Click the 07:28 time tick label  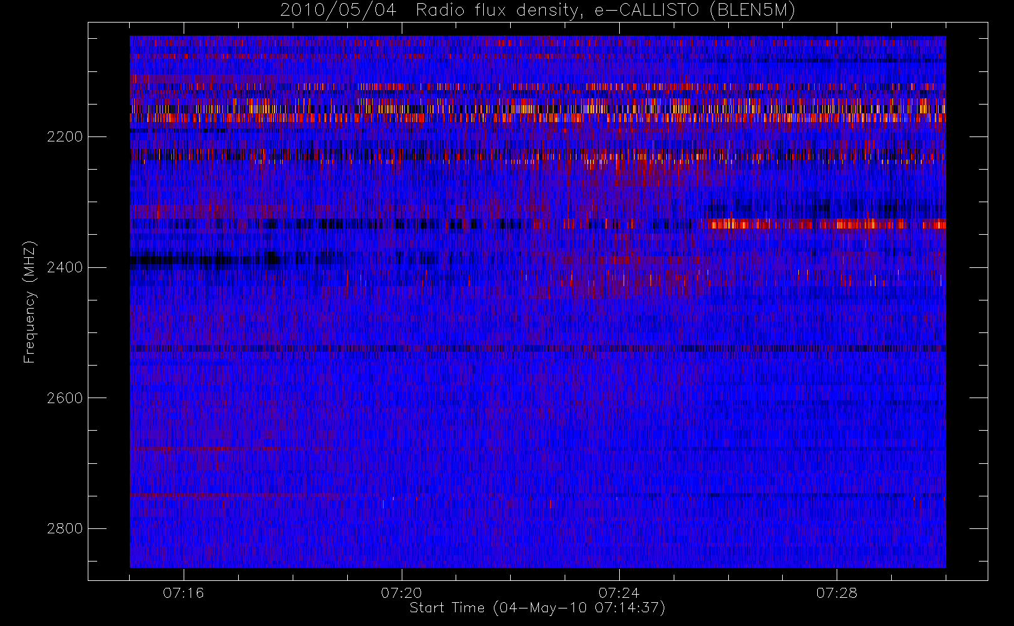pyautogui.click(x=837, y=593)
